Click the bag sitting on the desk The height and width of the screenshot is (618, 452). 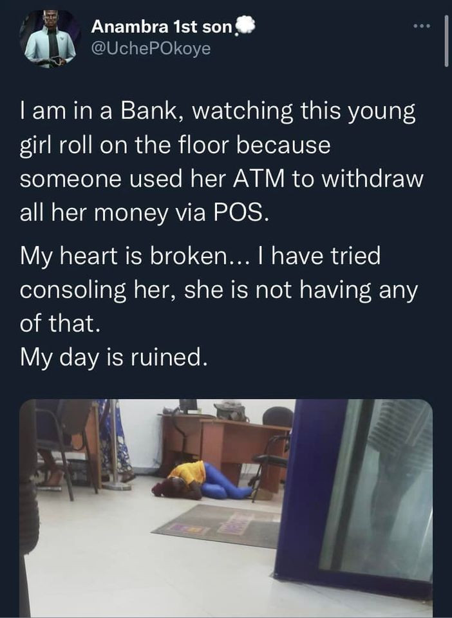point(231,411)
